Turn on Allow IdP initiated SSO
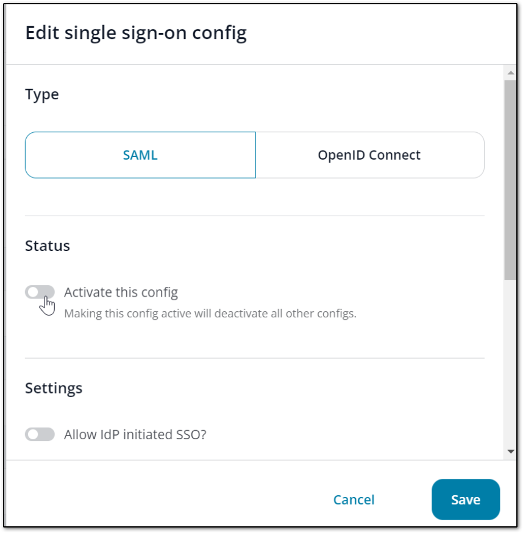The image size is (523, 533). pos(40,434)
